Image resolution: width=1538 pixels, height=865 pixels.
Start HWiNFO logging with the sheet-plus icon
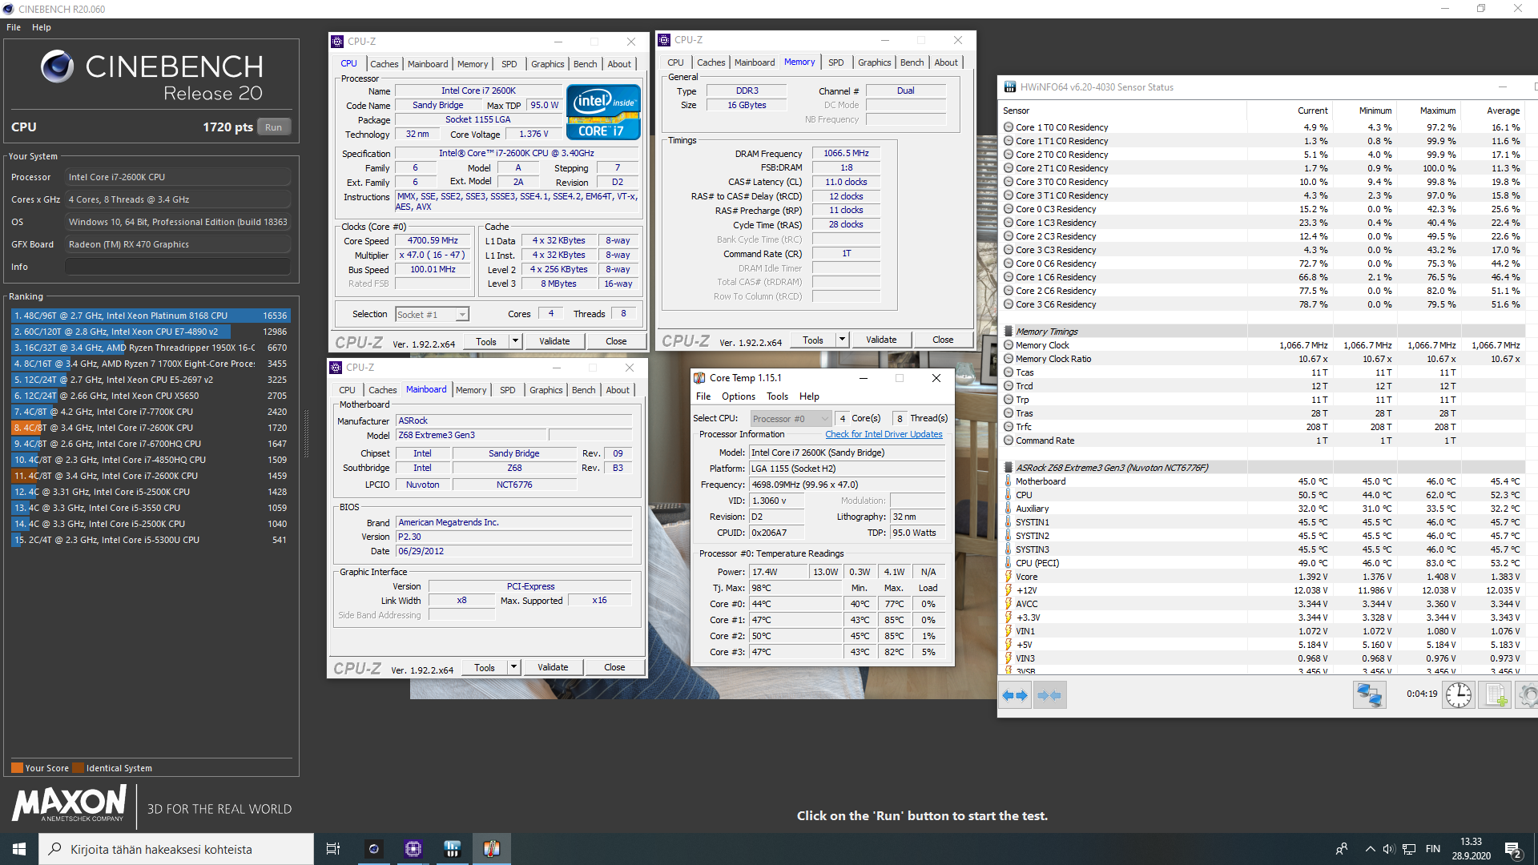coord(1495,694)
